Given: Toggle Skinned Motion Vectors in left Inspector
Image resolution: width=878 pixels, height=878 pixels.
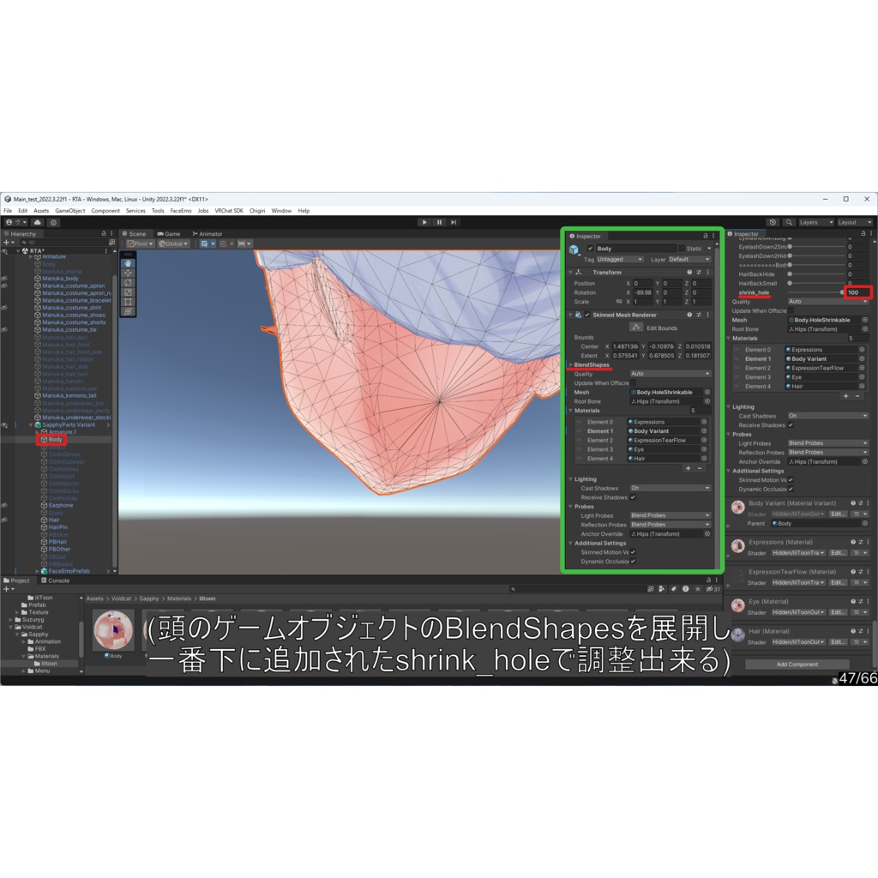Looking at the screenshot, I should coord(633,552).
